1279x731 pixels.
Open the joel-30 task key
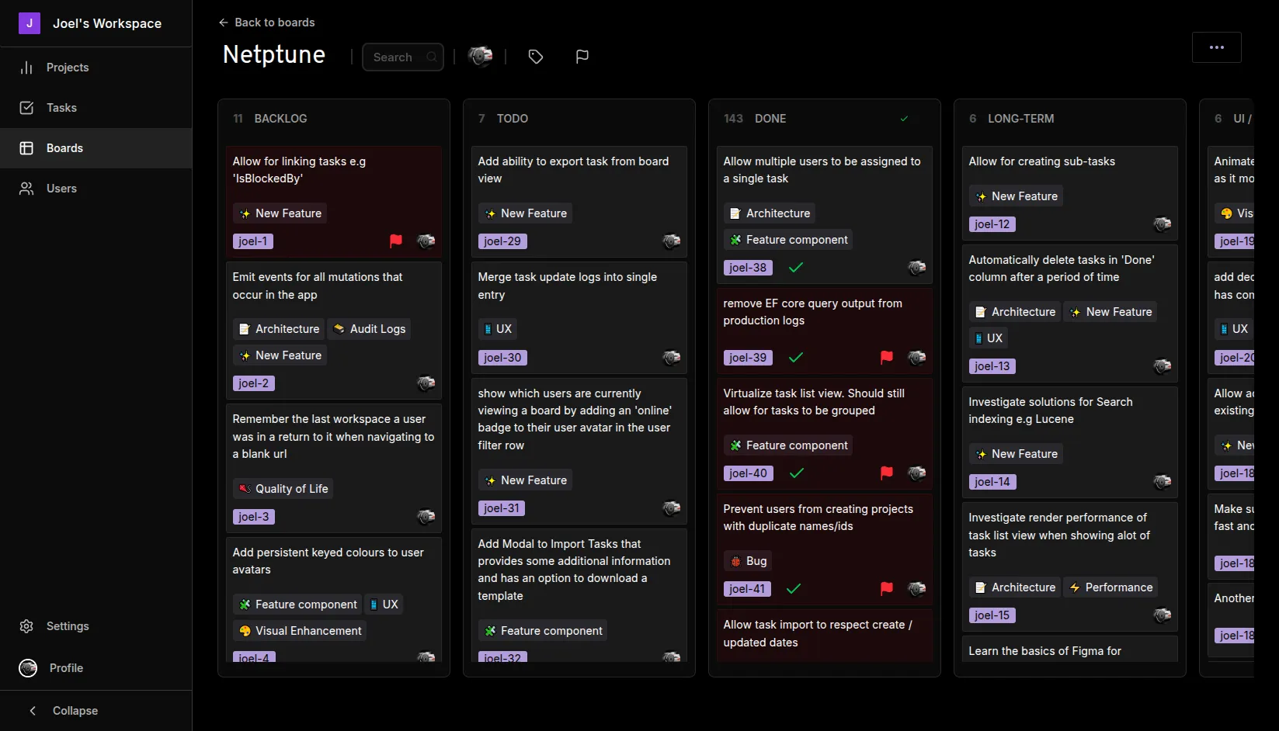502,358
